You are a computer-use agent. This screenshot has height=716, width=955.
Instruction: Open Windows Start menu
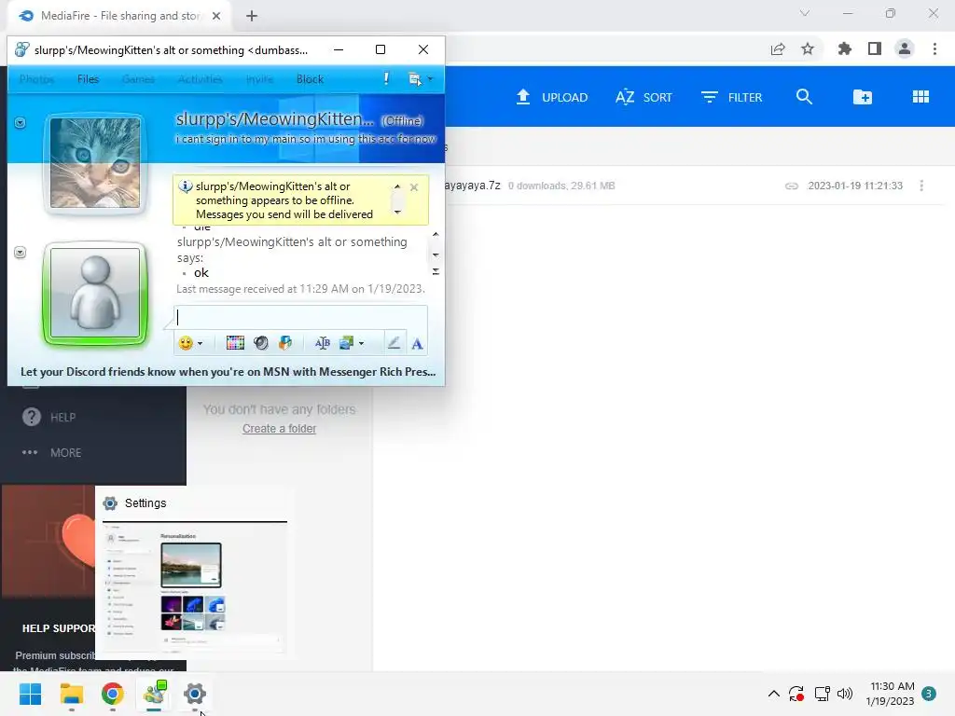click(31, 694)
